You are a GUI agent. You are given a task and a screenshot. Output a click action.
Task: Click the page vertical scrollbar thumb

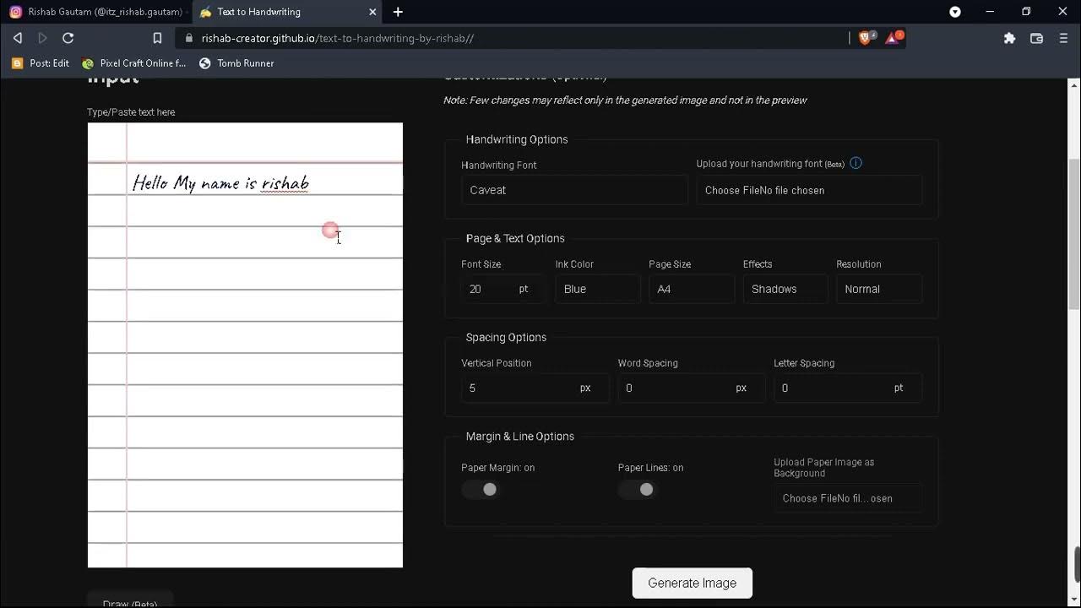point(1074,234)
